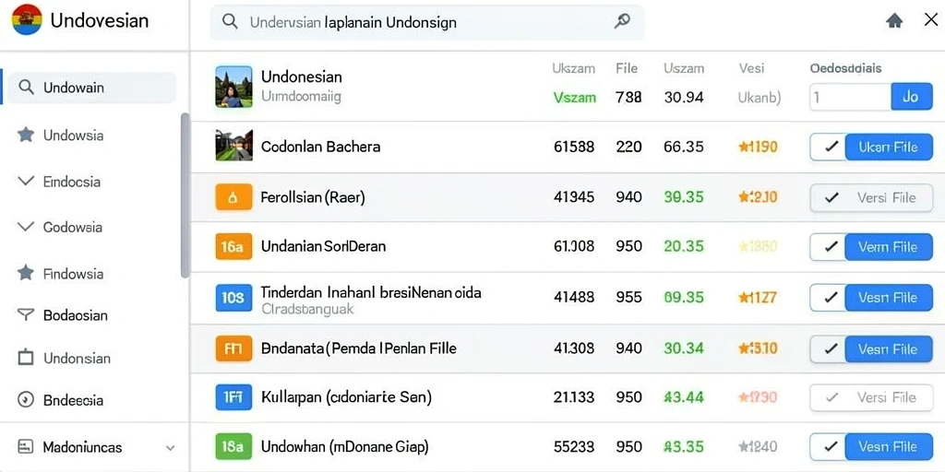
Task: Click the Oedosddiais column header
Action: click(x=845, y=68)
